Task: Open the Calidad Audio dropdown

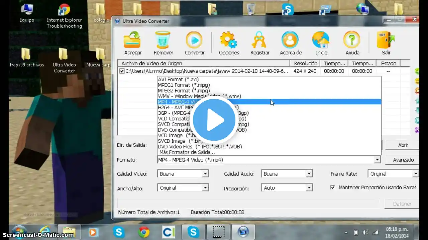Action: pyautogui.click(x=309, y=174)
